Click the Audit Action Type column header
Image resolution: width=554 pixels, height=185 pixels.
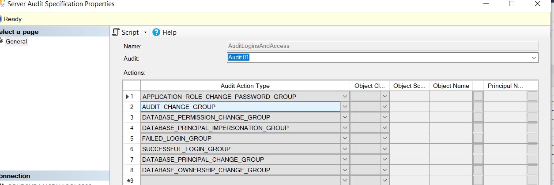coord(245,86)
